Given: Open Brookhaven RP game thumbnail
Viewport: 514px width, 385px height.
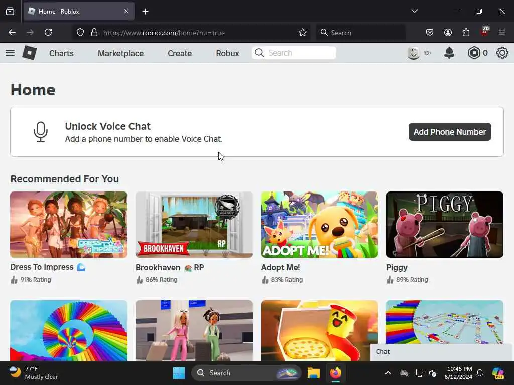Looking at the screenshot, I should tap(194, 225).
